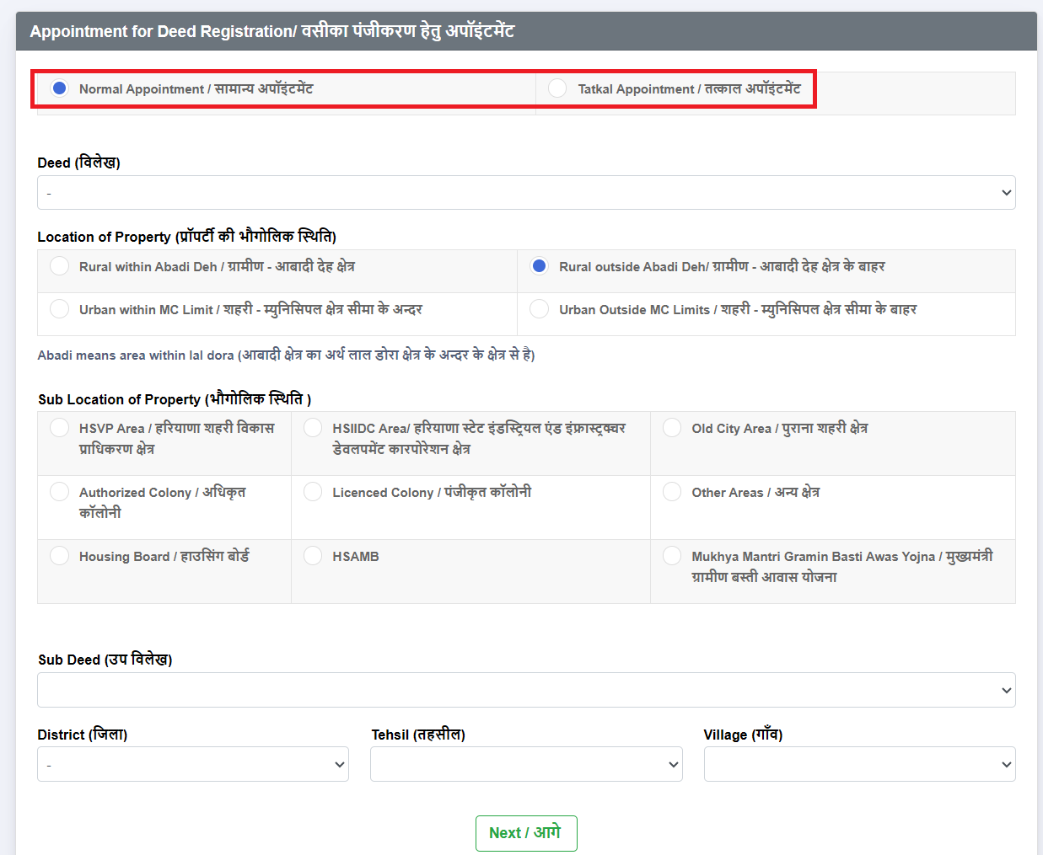Select the Normal Appointment radio button
The width and height of the screenshot is (1043, 855).
[x=60, y=88]
